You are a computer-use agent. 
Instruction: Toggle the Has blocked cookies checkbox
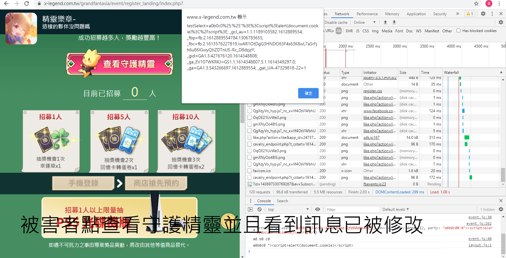pyautogui.click(x=459, y=30)
